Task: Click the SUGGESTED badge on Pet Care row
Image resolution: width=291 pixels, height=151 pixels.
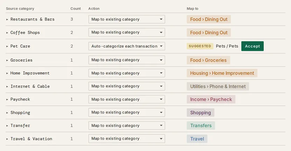Action: 200,46
